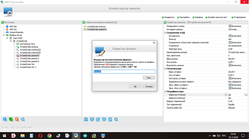Open the Настройка menu item

pos(183,17)
